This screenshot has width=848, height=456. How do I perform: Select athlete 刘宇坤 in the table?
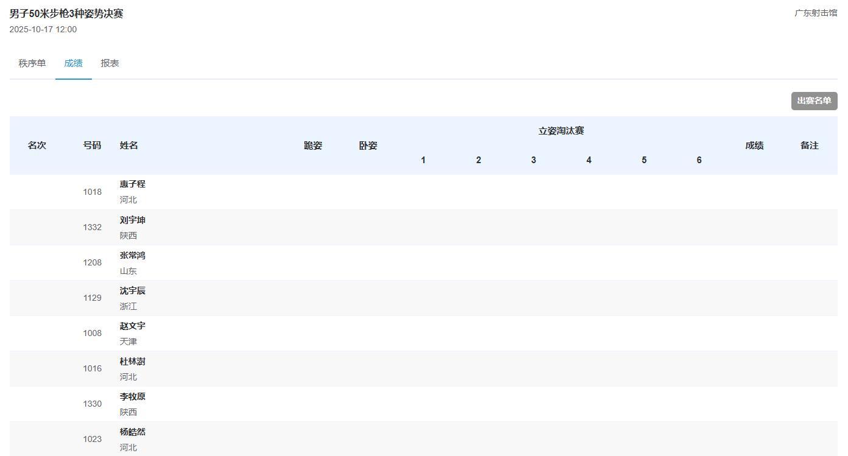pos(132,220)
